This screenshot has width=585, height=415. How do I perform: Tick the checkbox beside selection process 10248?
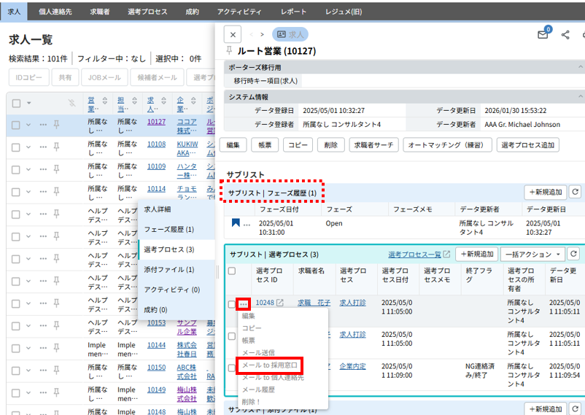click(x=231, y=303)
